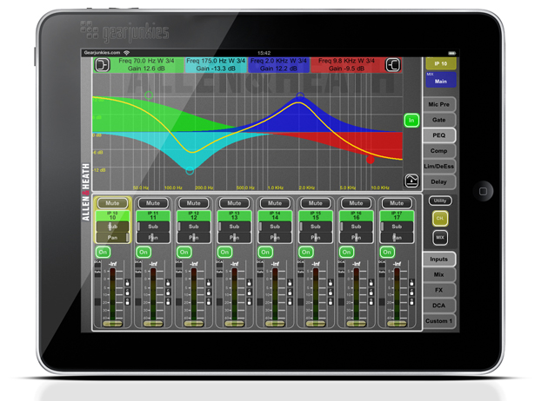Toggle the On button for channel 17

(x=387, y=252)
